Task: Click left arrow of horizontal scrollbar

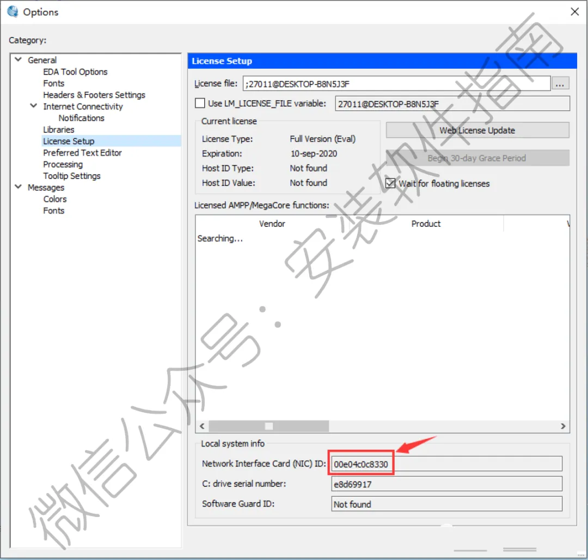Action: coord(202,426)
